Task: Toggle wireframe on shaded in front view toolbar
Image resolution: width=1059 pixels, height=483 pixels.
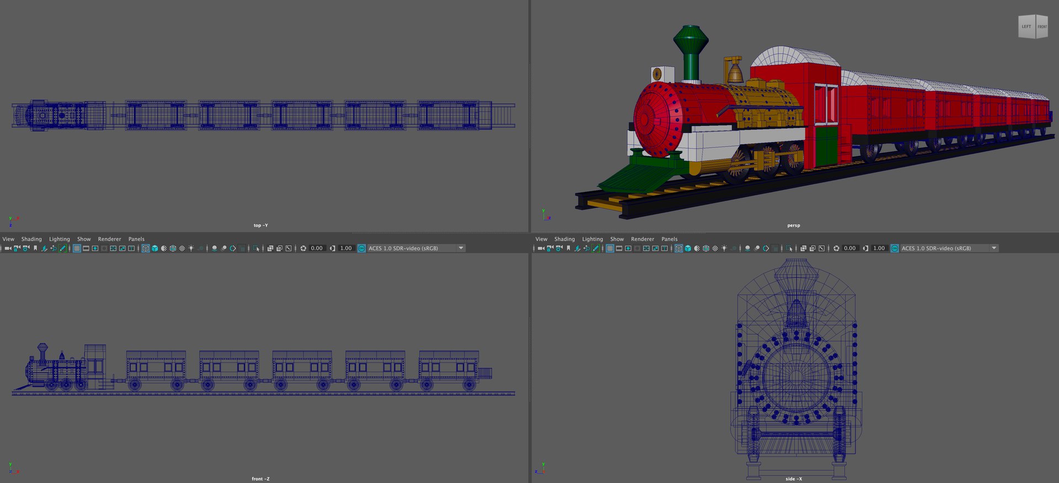Action: pyautogui.click(x=173, y=248)
